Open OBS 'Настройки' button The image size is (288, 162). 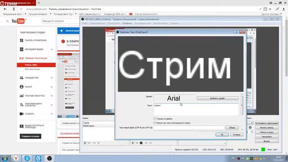(267, 137)
